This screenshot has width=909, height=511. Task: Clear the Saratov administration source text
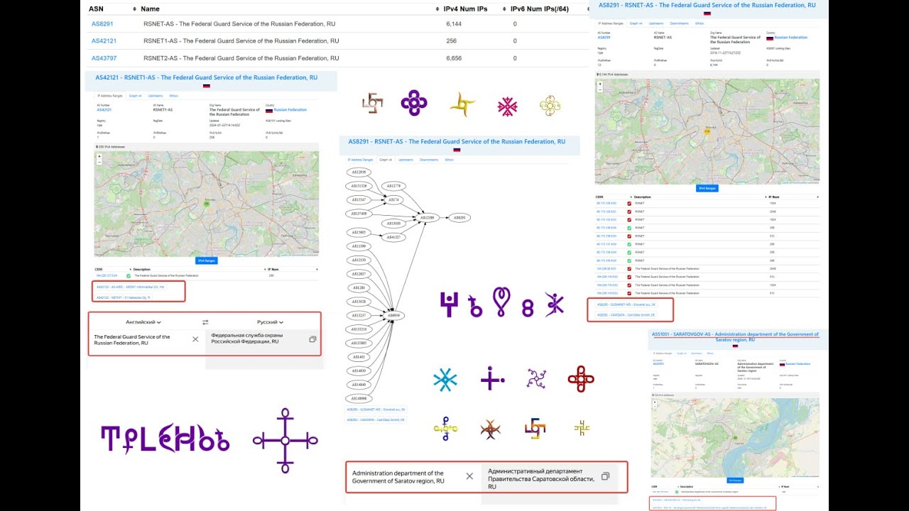click(x=469, y=476)
